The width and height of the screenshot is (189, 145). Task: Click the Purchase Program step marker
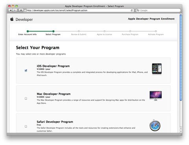click(x=130, y=31)
